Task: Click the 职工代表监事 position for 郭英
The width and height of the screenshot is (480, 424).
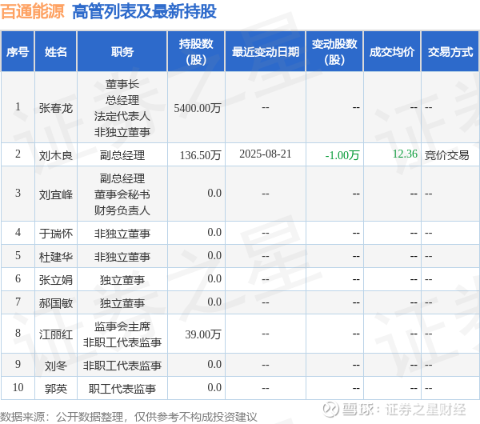Action: tap(122, 389)
